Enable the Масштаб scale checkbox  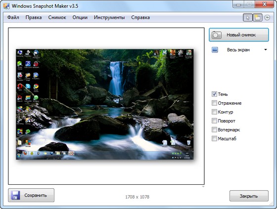(x=214, y=138)
